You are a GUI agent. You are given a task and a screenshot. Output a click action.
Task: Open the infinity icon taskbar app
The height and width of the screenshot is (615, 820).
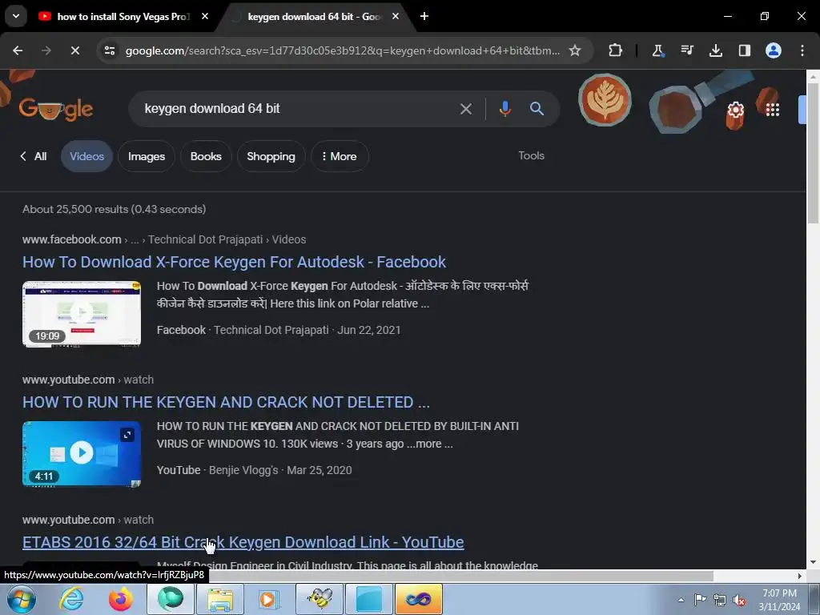coord(418,599)
